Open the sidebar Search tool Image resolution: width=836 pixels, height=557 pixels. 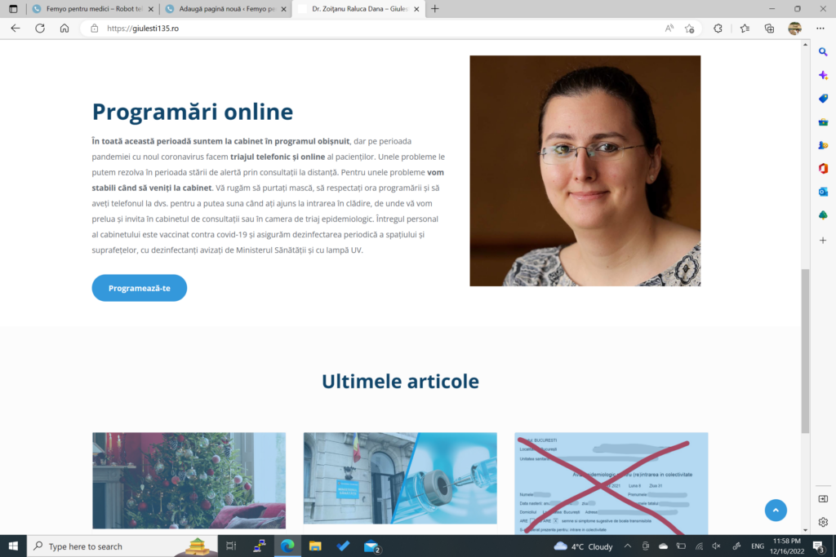pos(823,51)
